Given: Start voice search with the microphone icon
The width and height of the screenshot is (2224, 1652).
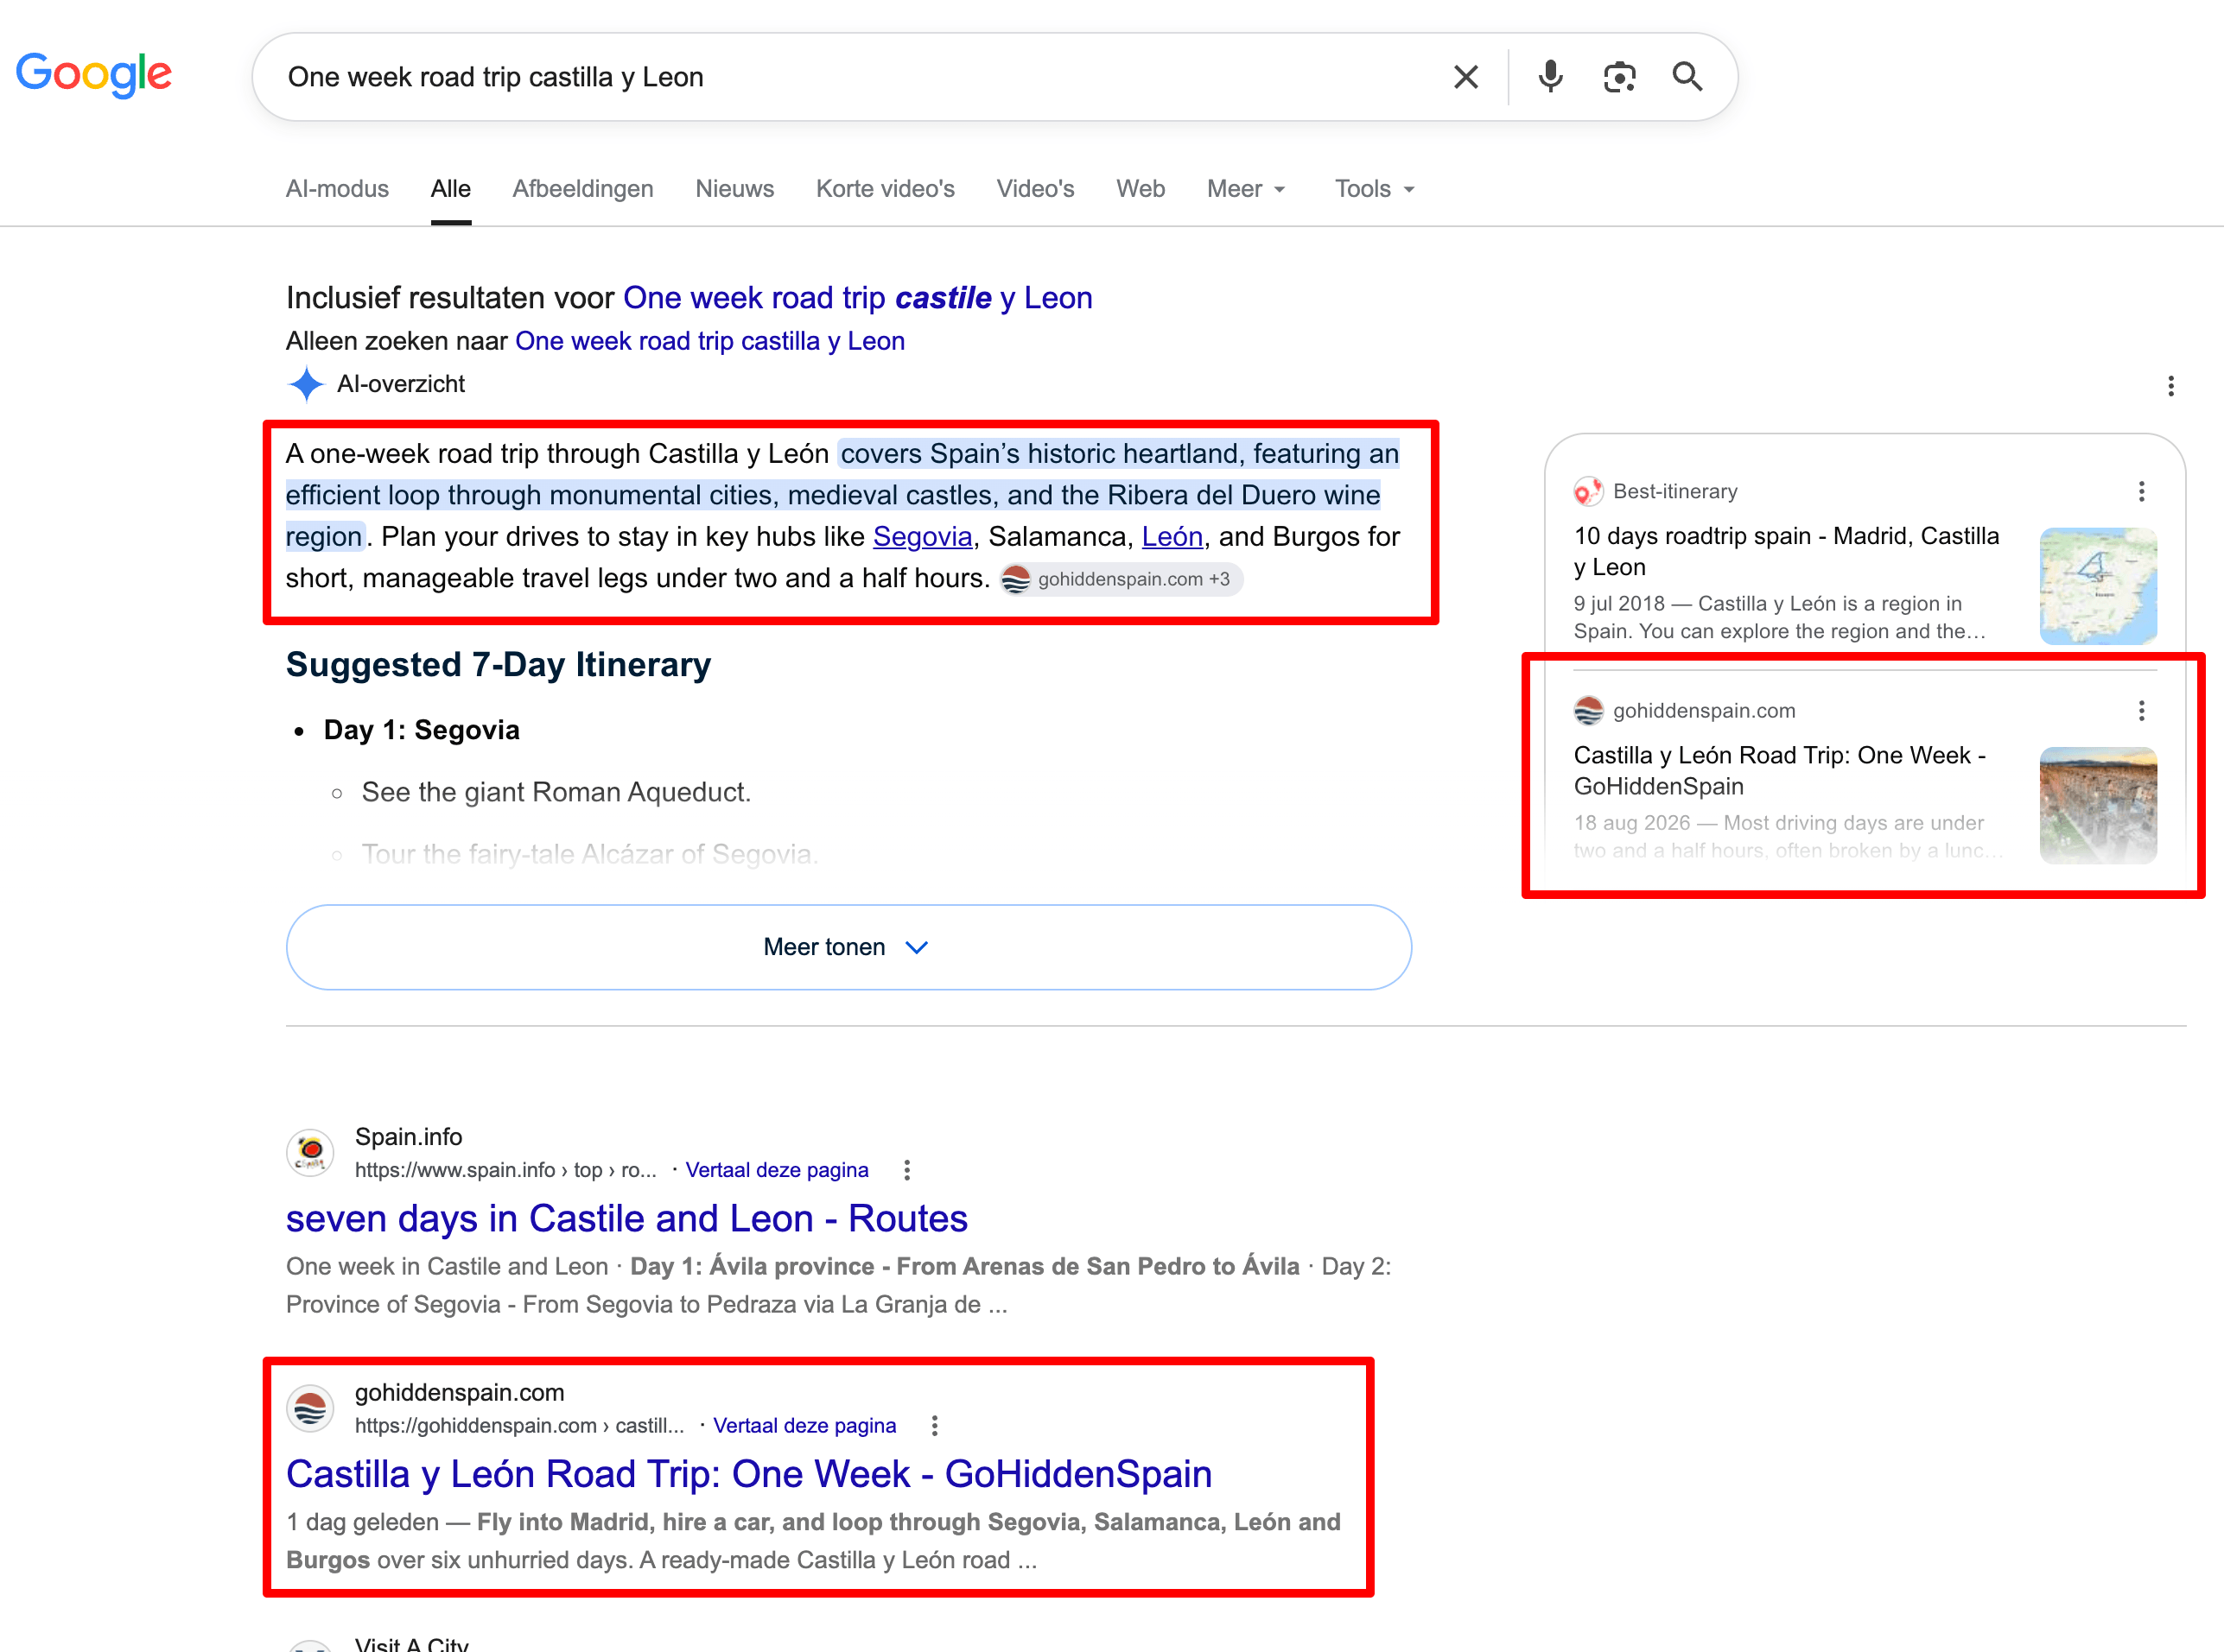Looking at the screenshot, I should (1551, 77).
